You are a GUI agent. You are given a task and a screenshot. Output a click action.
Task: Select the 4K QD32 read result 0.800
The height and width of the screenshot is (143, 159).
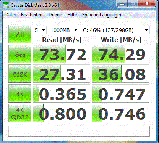(62, 113)
